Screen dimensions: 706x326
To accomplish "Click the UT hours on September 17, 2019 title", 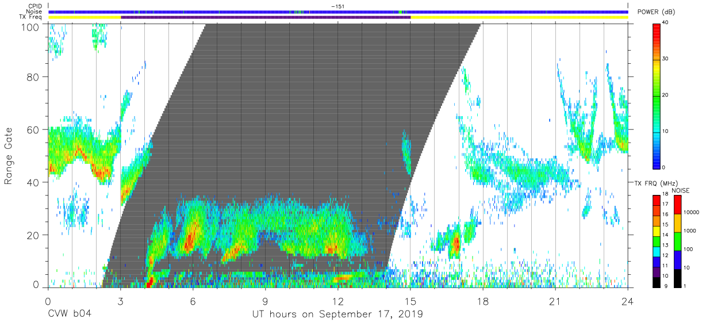I will [x=337, y=315].
